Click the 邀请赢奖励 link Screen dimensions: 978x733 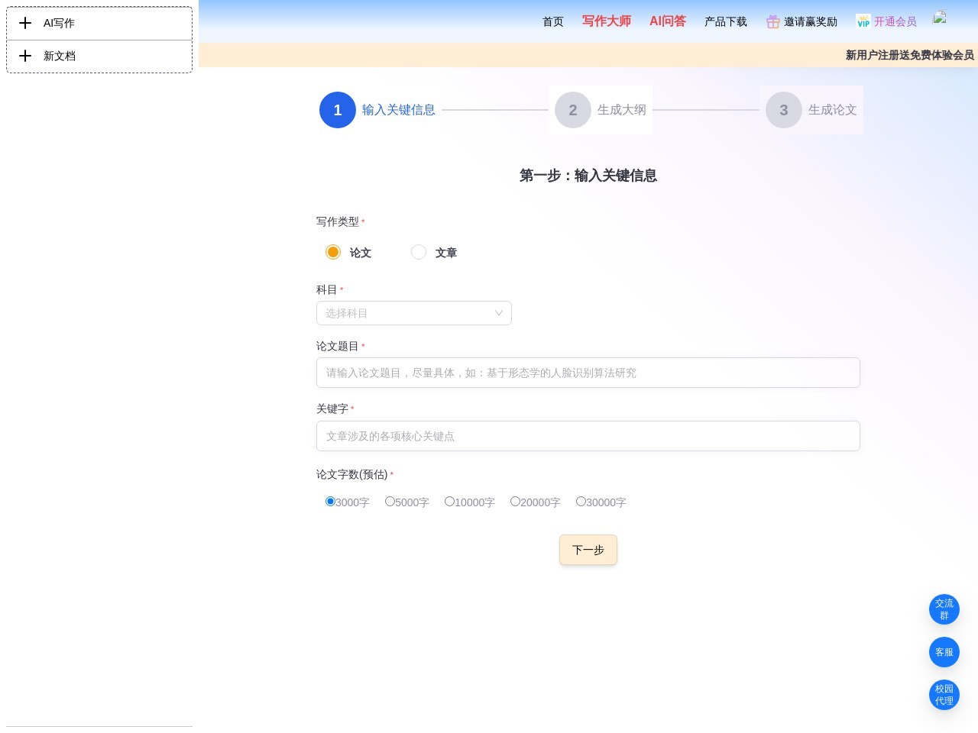pos(811,21)
